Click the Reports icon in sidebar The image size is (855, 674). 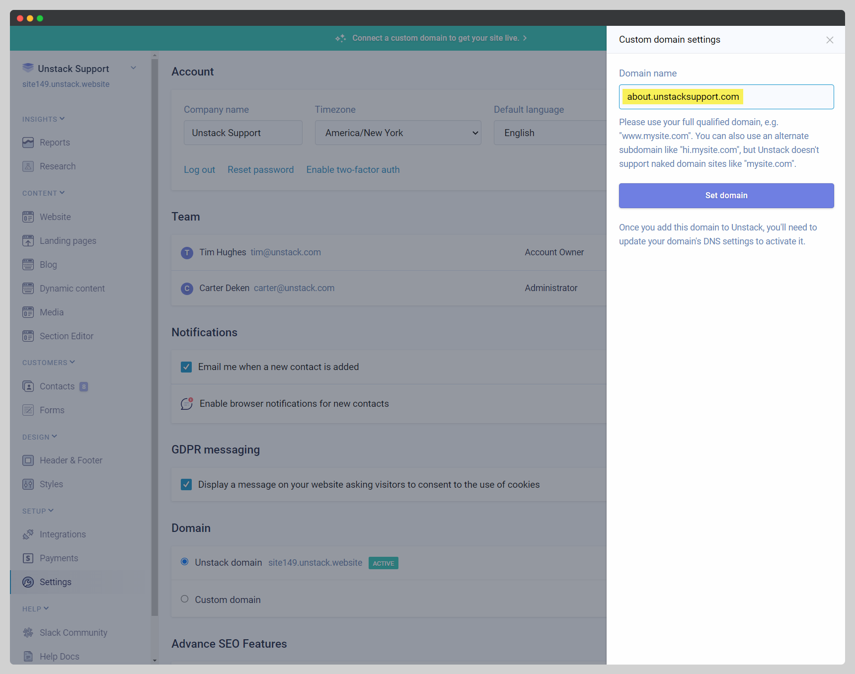coord(28,143)
